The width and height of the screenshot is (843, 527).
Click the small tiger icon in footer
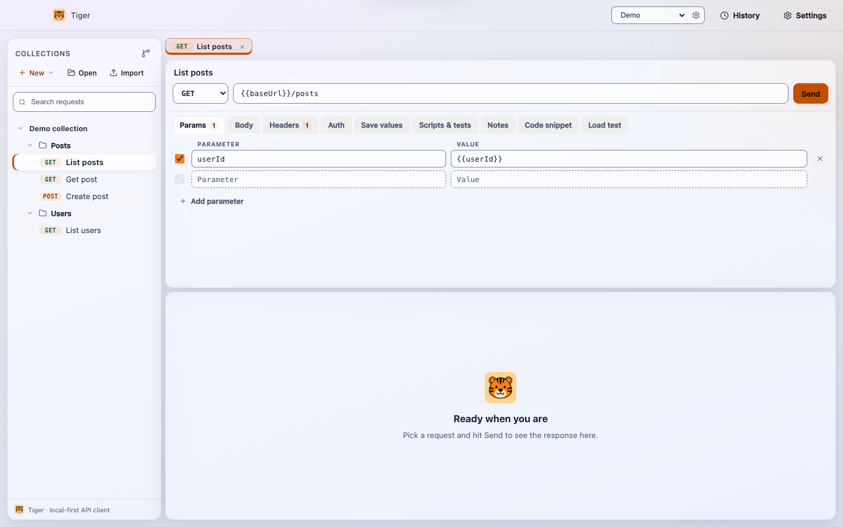pos(19,509)
